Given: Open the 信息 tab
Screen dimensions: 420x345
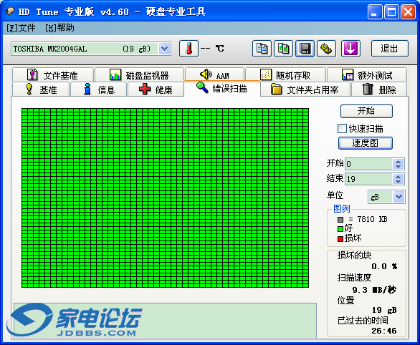Looking at the screenshot, I should [x=98, y=89].
